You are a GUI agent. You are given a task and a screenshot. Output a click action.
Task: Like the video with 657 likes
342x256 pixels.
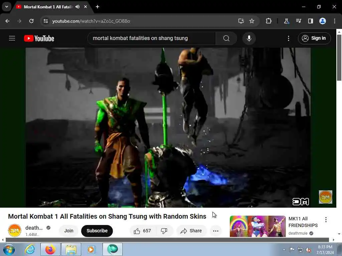pyautogui.click(x=143, y=231)
